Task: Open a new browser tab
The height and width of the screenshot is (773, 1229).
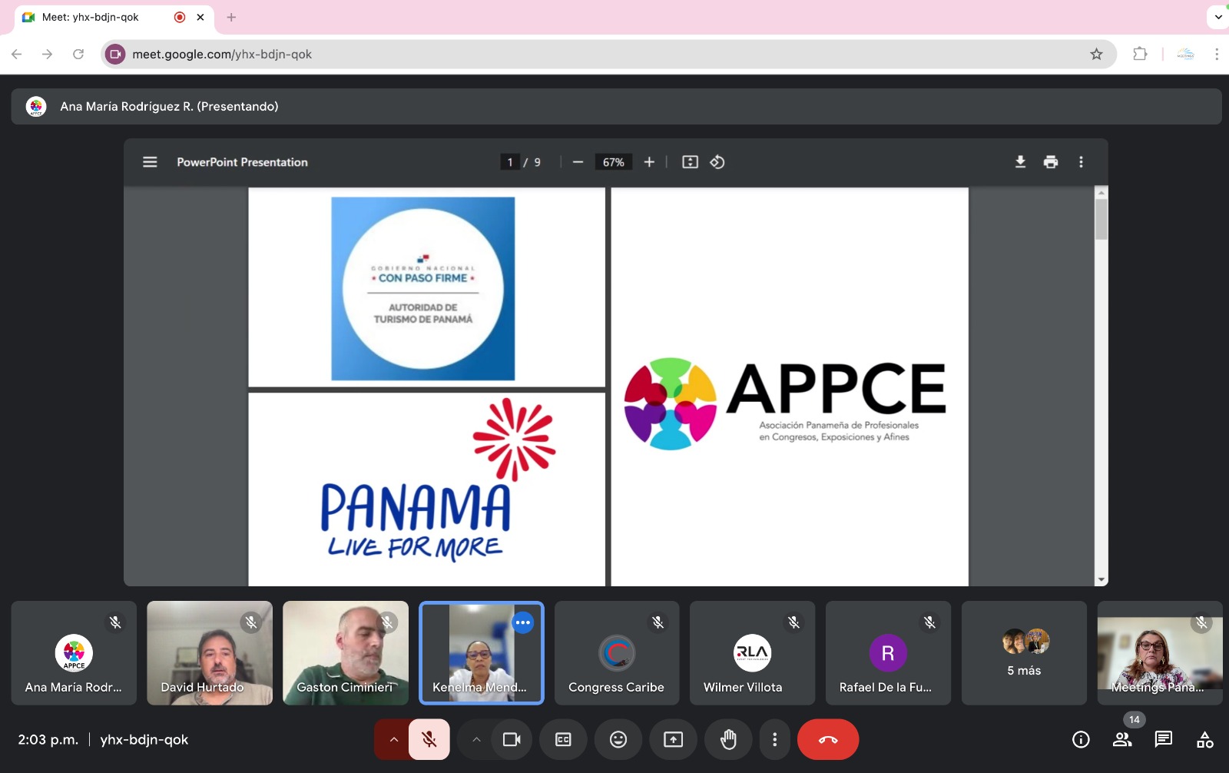Action: pos(231,17)
